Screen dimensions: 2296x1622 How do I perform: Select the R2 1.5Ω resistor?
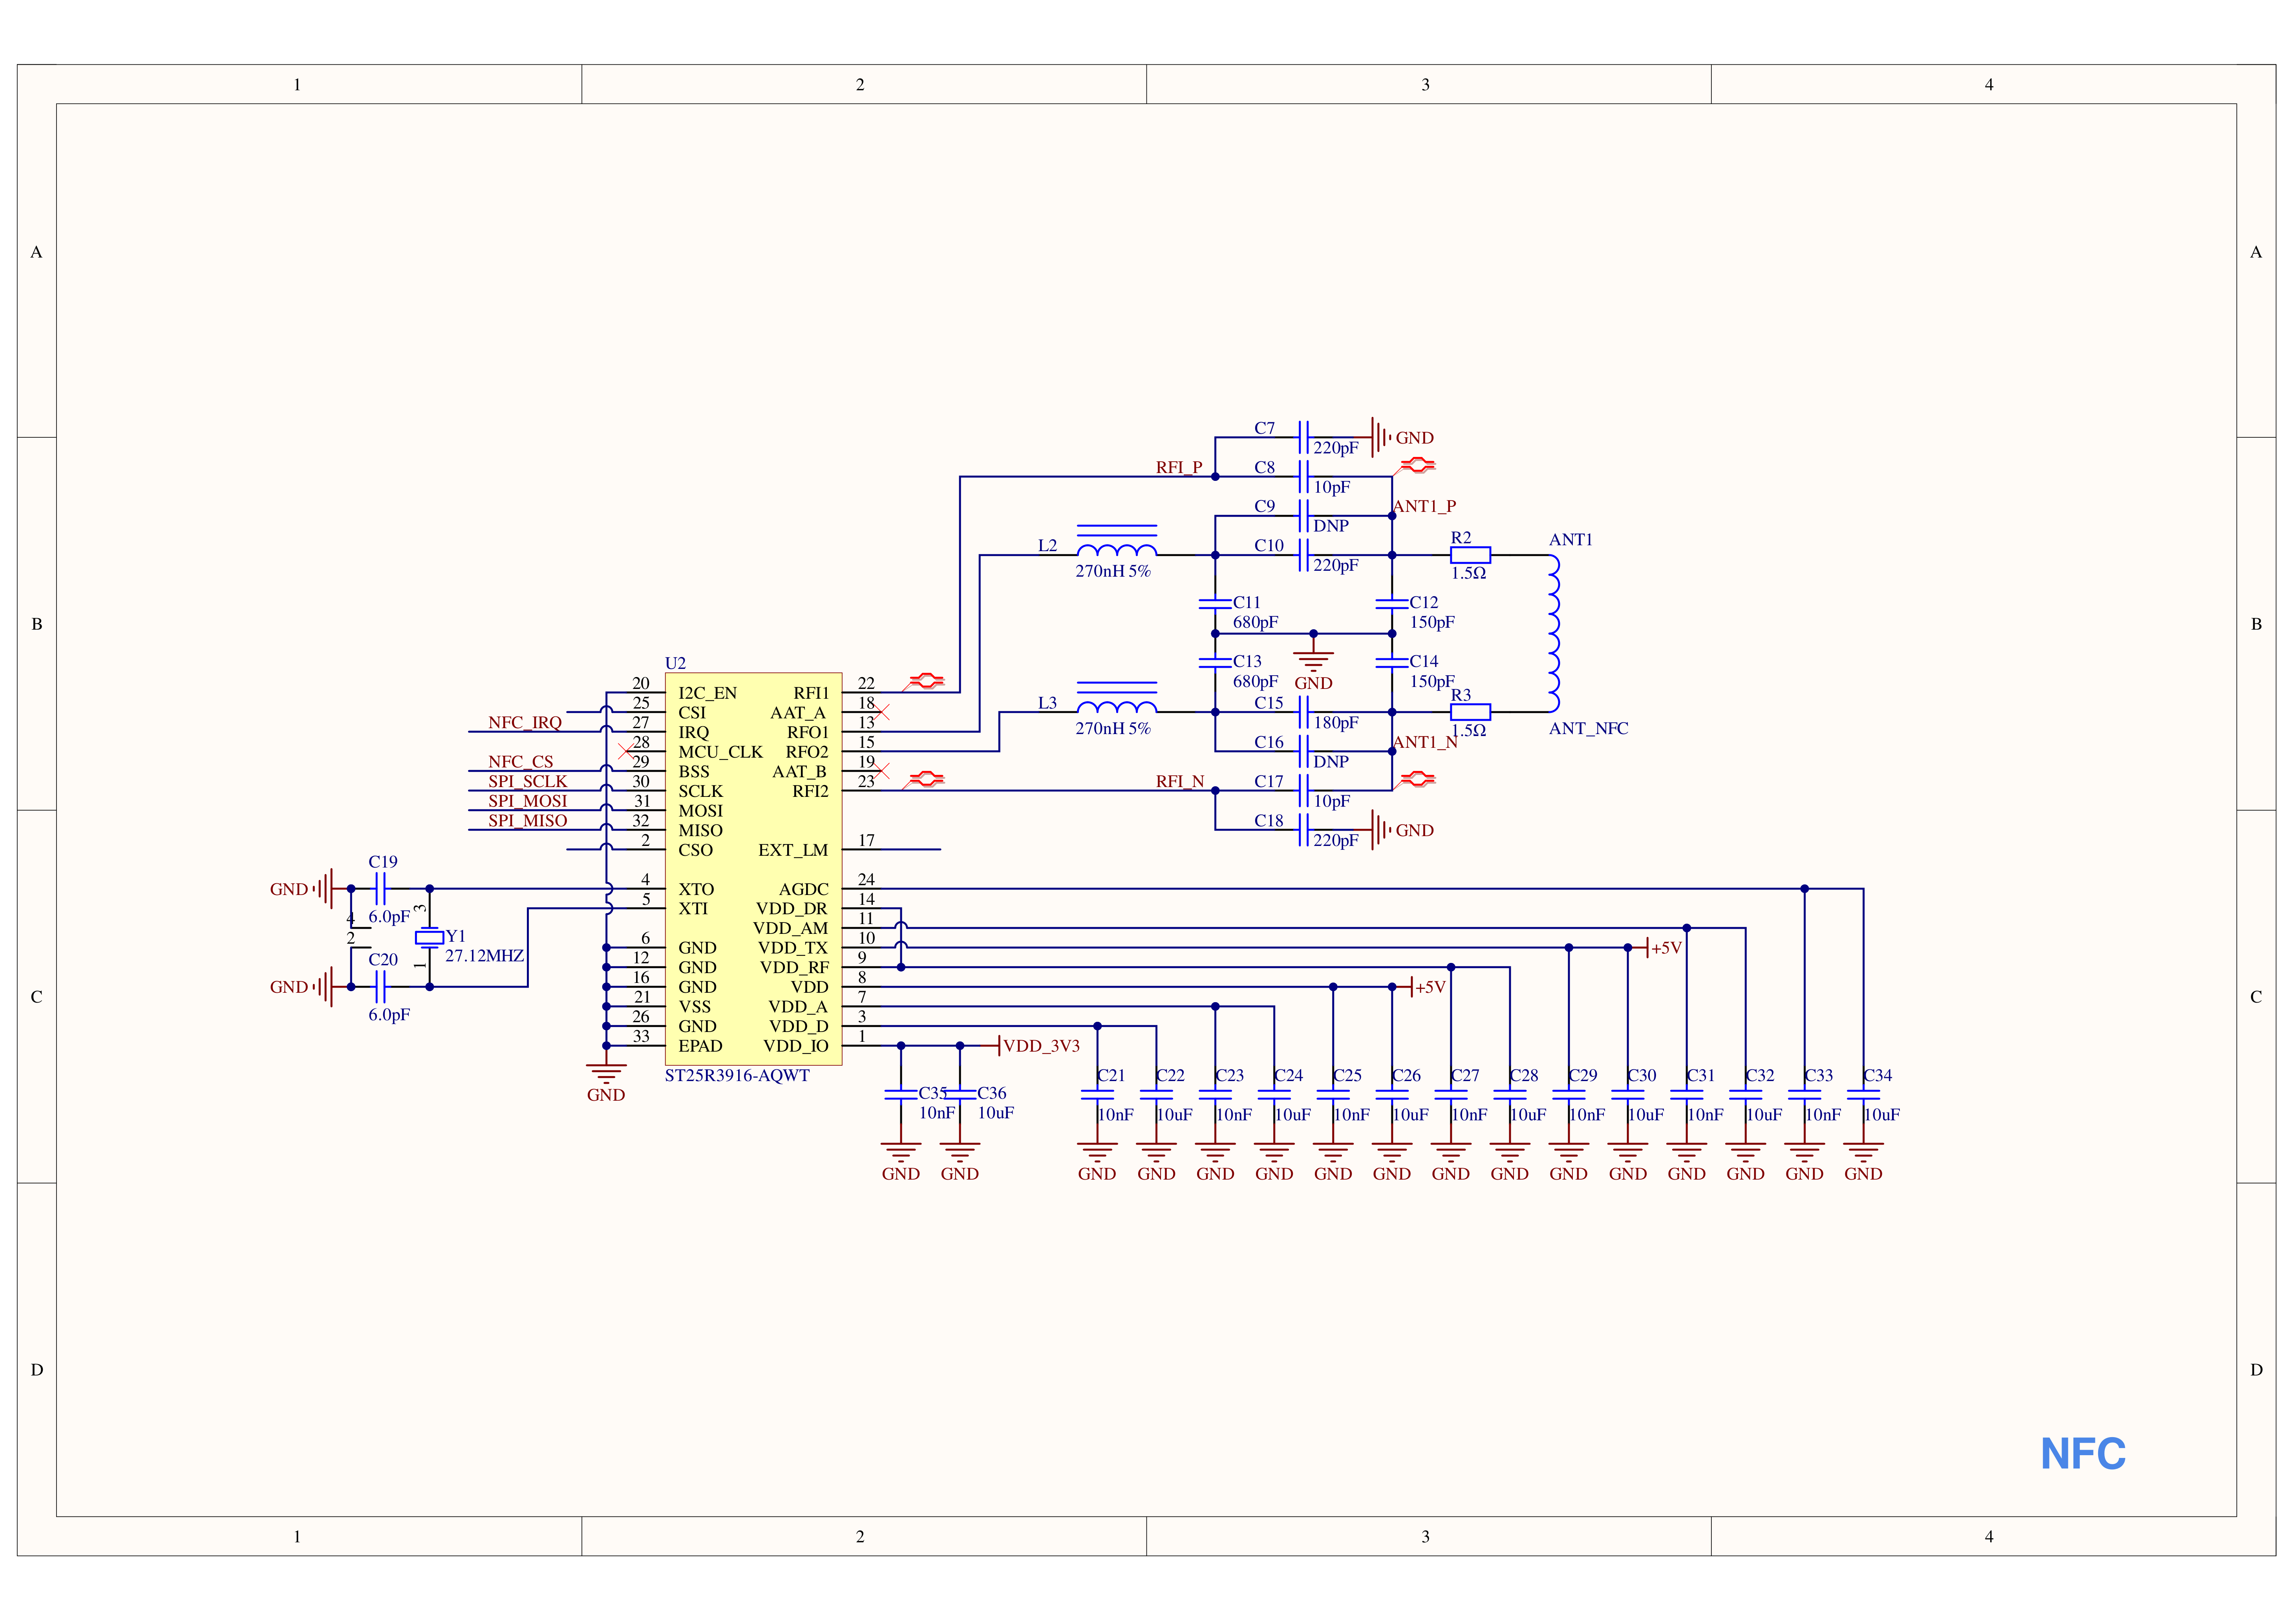(1470, 555)
